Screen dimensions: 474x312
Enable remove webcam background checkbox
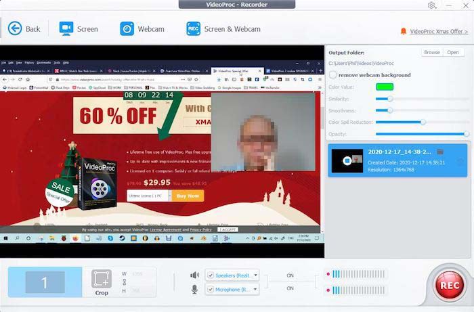333,74
